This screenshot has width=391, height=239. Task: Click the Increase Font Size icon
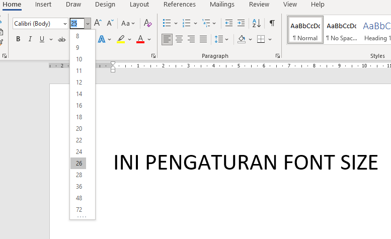click(98, 23)
